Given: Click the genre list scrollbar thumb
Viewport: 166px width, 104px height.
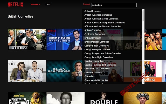Looking at the screenshot, I should 143,16.
